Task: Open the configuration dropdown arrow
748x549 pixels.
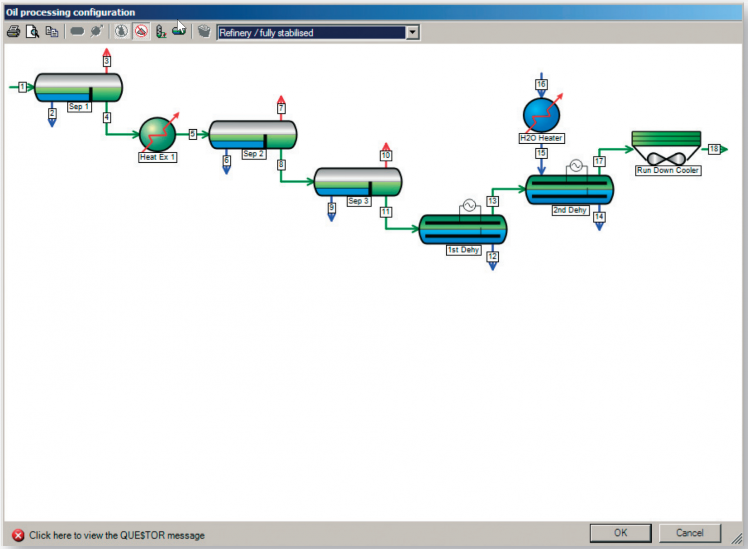Action: coord(412,33)
